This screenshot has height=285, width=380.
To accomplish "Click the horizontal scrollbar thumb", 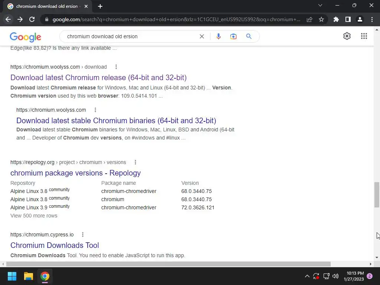I will (x=168, y=264).
